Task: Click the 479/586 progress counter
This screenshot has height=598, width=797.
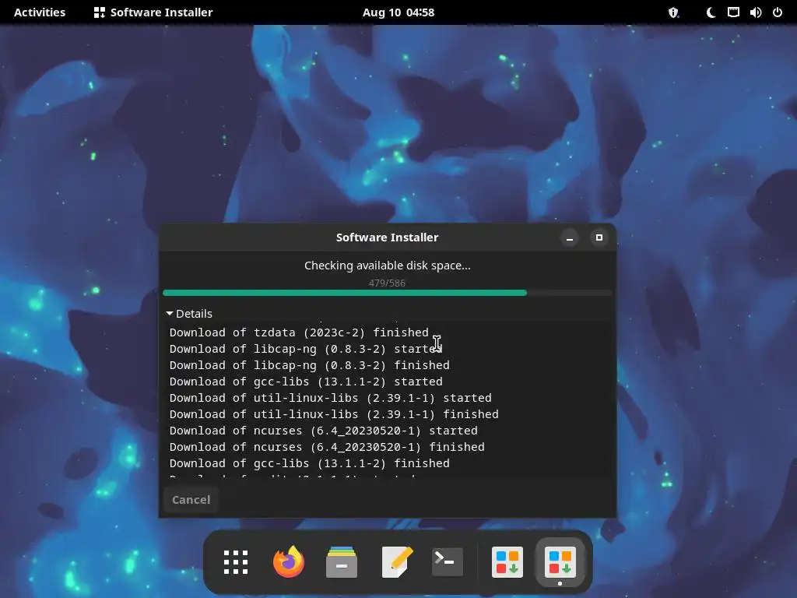Action: (x=388, y=283)
